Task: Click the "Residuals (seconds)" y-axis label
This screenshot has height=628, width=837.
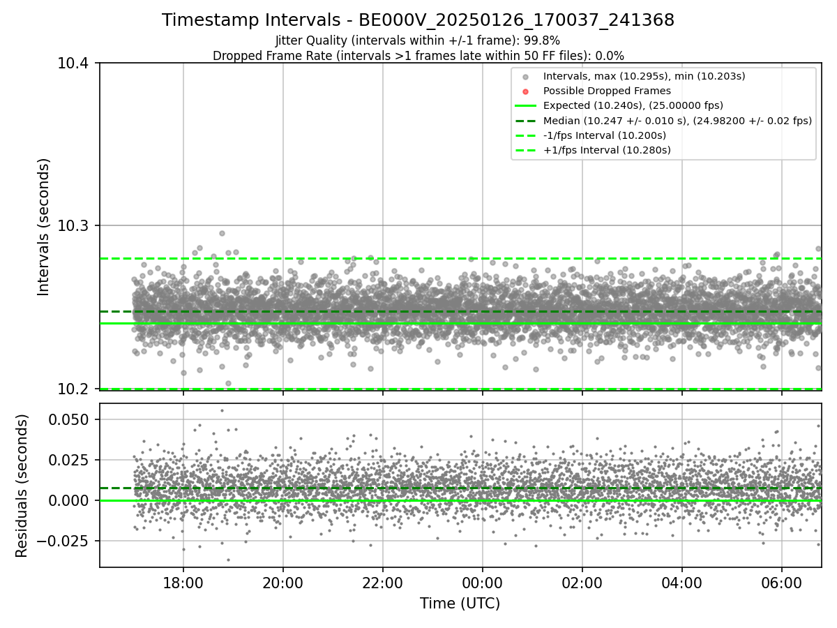Action: click(22, 486)
